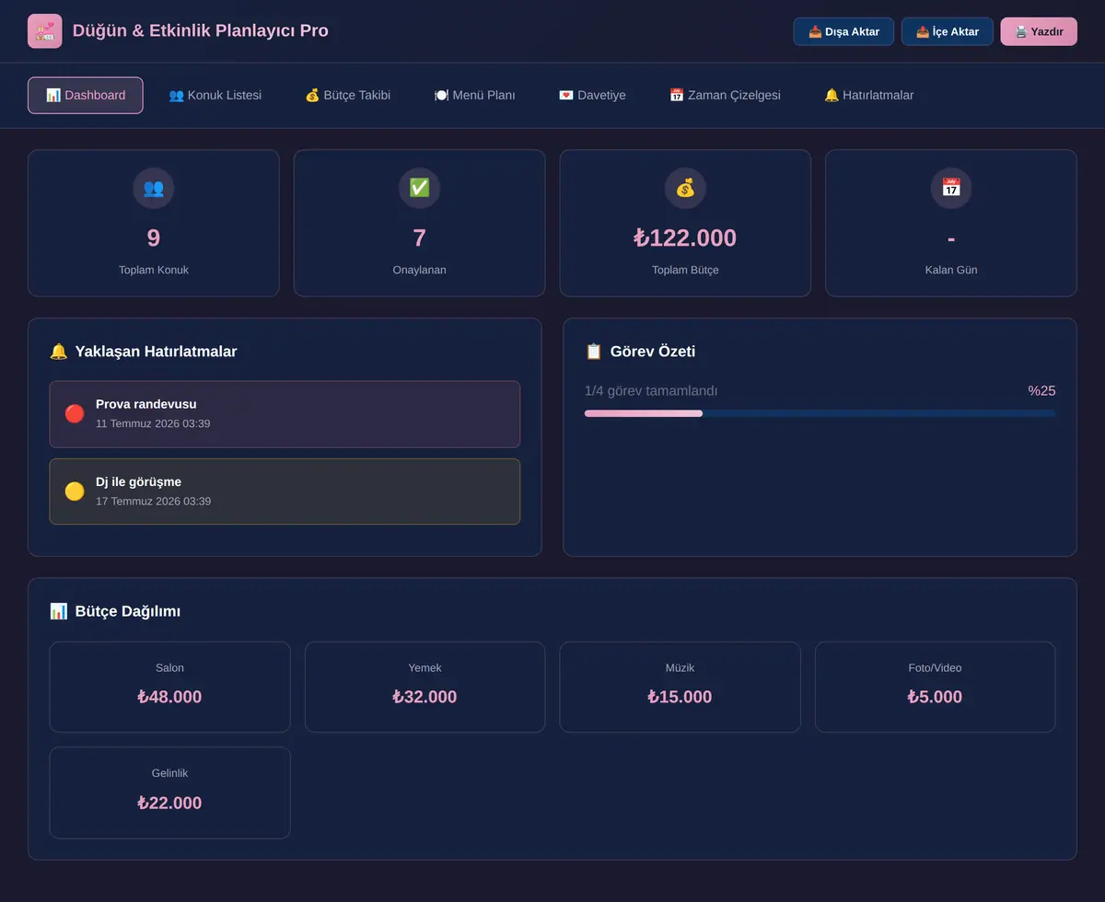Image resolution: width=1105 pixels, height=902 pixels.
Task: Click the bell icon beside Yaklaşan Hatırlatmalar
Action: 58,352
